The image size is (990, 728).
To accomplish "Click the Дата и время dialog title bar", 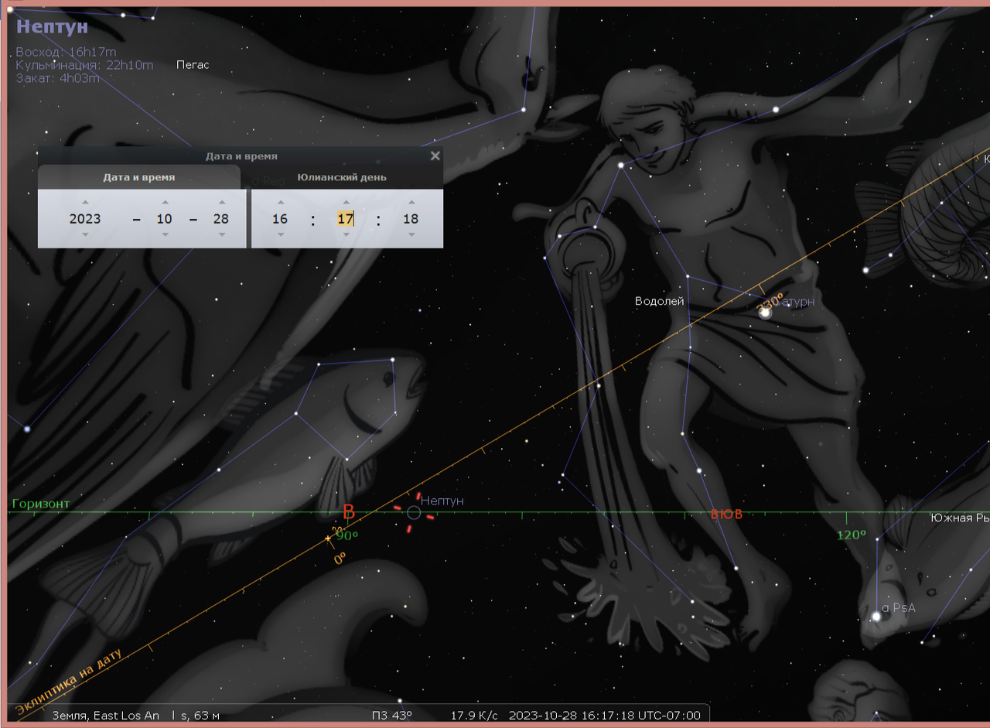I will pyautogui.click(x=241, y=156).
